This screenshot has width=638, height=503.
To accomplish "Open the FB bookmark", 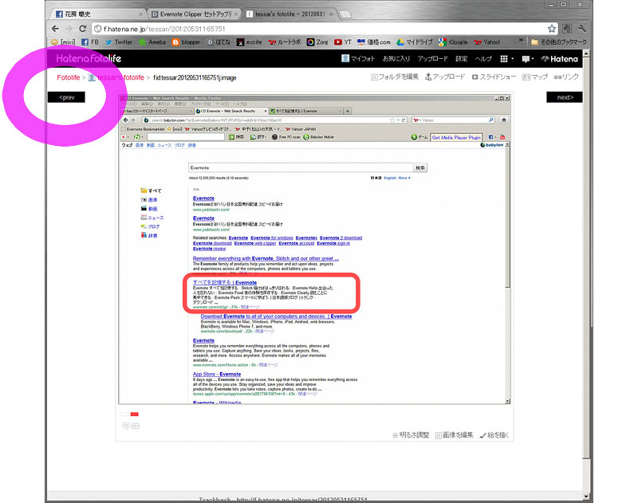I will tap(90, 42).
